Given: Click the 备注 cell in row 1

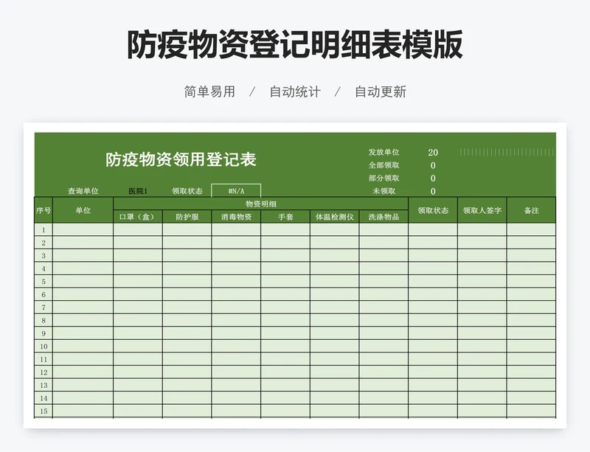Looking at the screenshot, I should 531,229.
